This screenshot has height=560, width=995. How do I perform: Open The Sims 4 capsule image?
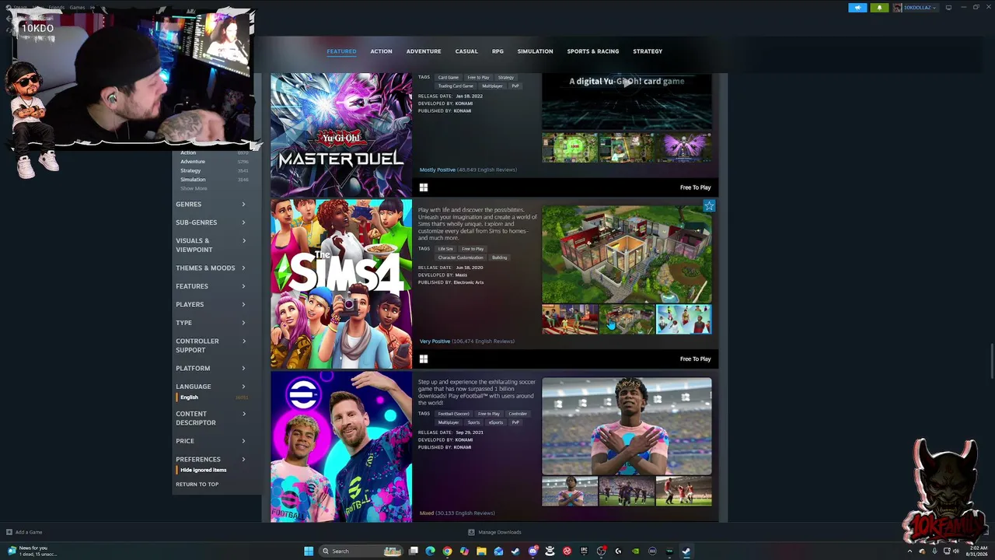tap(341, 284)
